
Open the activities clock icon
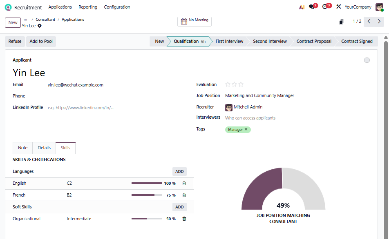pyautogui.click(x=325, y=7)
